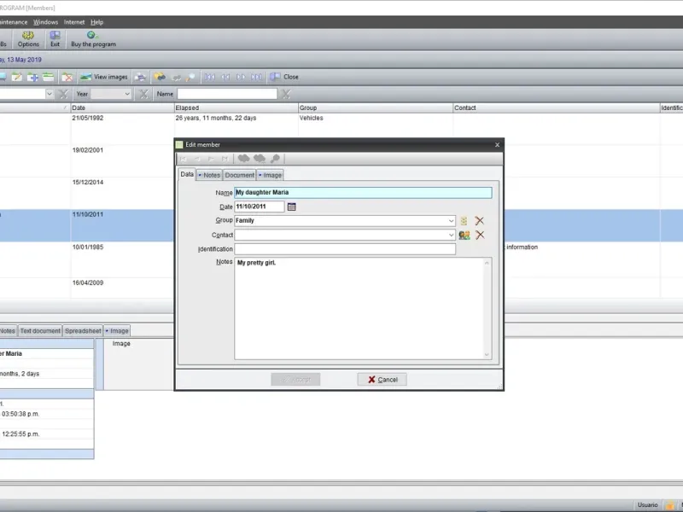Clear the Year filter with X icon
Image resolution: width=683 pixels, height=512 pixels.
tap(143, 94)
